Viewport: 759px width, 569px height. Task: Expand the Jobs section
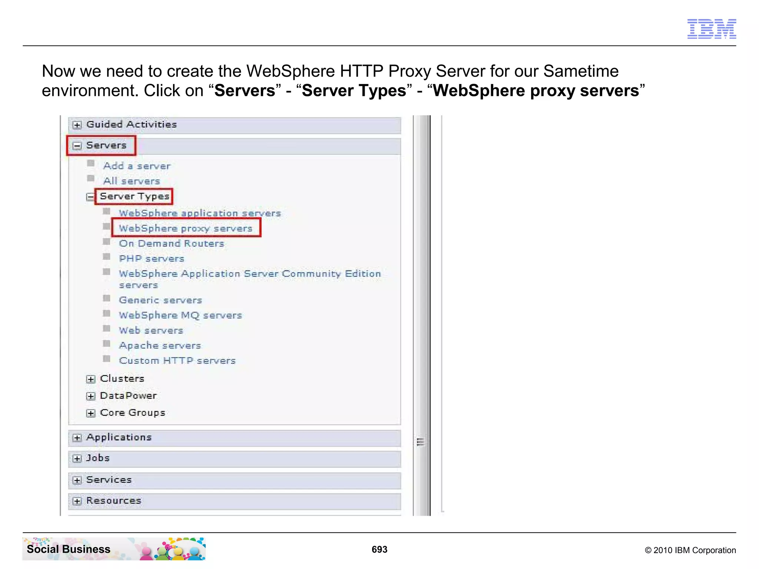77,459
